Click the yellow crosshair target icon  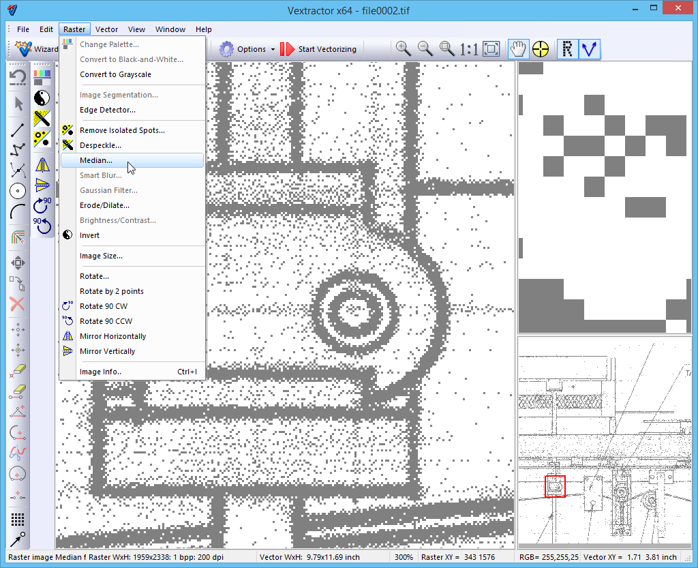click(541, 48)
